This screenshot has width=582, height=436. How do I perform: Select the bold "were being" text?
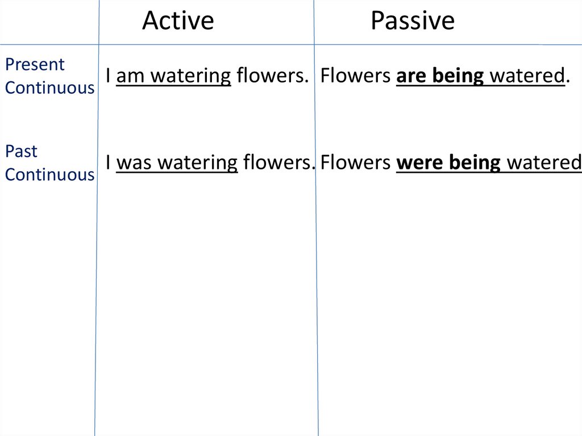point(448,163)
